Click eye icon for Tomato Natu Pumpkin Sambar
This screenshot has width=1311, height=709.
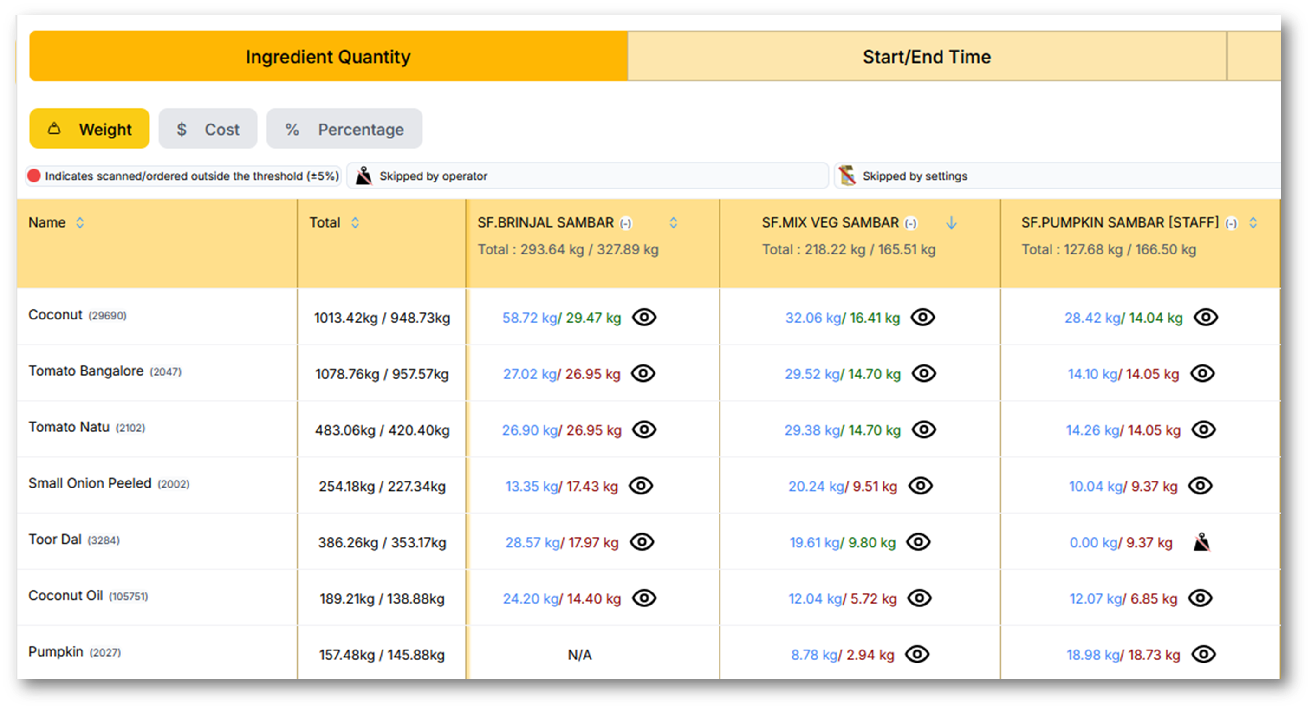pyautogui.click(x=1204, y=429)
